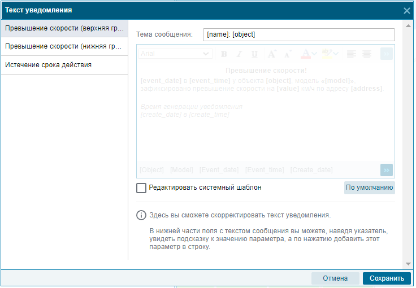The height and width of the screenshot is (288, 416).
Task: Select Превышение скорости (верхняя гр… item
Action: [x=64, y=28]
